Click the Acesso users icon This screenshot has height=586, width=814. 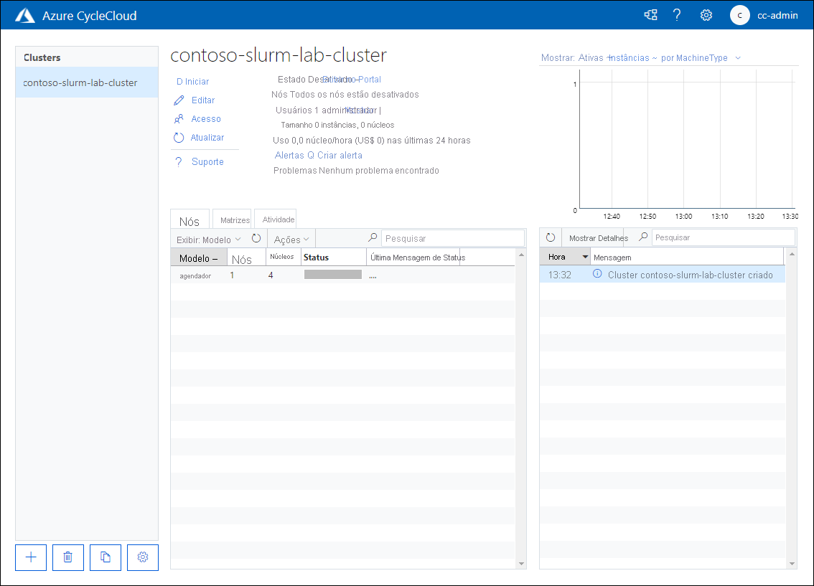coord(179,118)
